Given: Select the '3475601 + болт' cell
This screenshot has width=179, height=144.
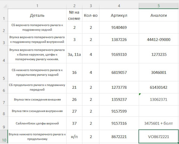Looking at the screenshot, I should [158, 123].
